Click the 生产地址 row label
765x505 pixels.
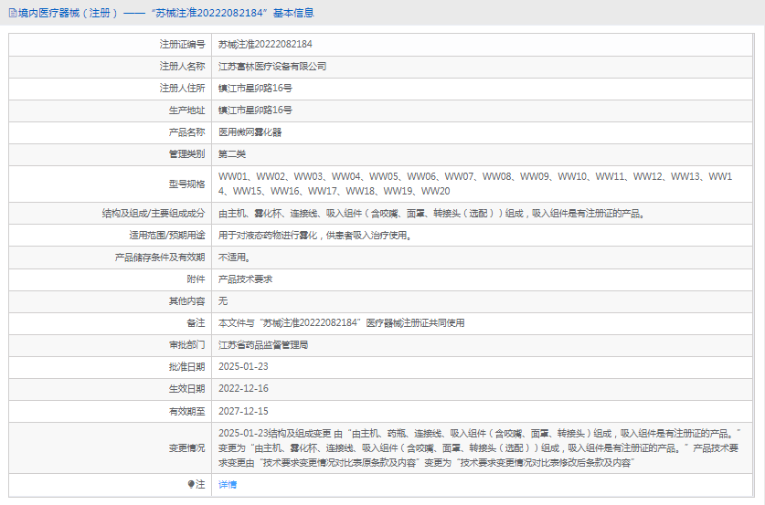click(186, 110)
